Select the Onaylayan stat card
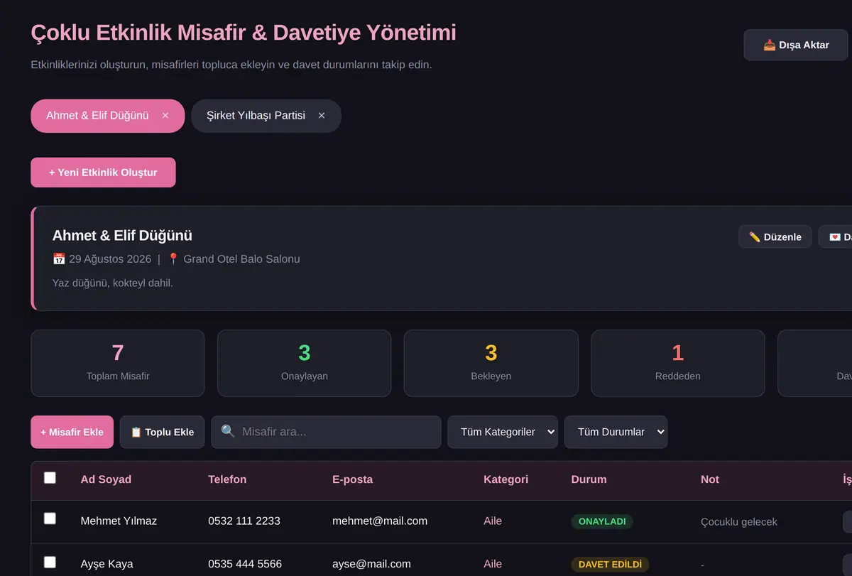The width and height of the screenshot is (852, 576). pos(304,363)
